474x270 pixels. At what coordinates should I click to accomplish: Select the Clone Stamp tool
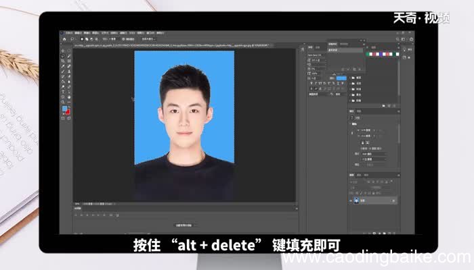[69, 72]
